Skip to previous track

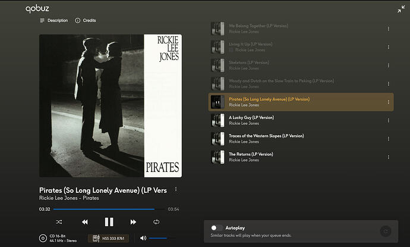click(x=85, y=222)
